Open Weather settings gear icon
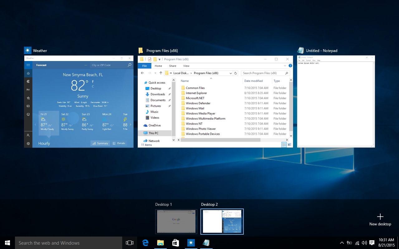Viewport: 399px width, 249px height. tap(28, 143)
